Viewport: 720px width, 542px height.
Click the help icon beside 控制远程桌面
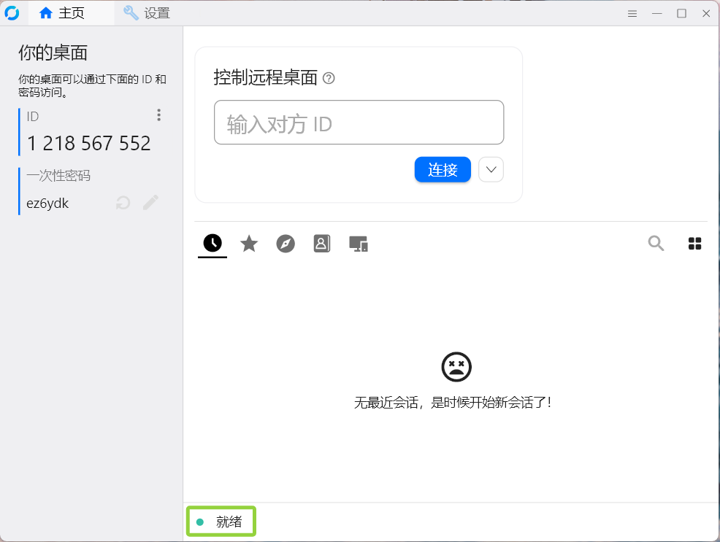[x=329, y=78]
